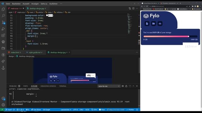Open the Extensions view
The image size is (202, 113).
pos(3,35)
